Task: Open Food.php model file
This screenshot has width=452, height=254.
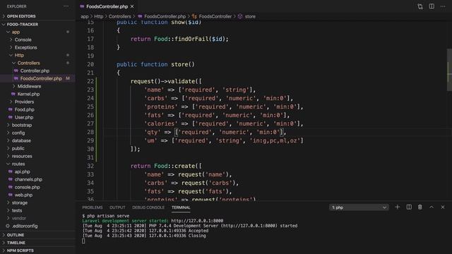Action: click(24, 110)
